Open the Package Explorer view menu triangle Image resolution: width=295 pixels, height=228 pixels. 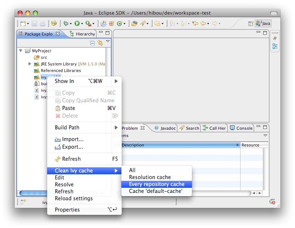tap(108, 42)
